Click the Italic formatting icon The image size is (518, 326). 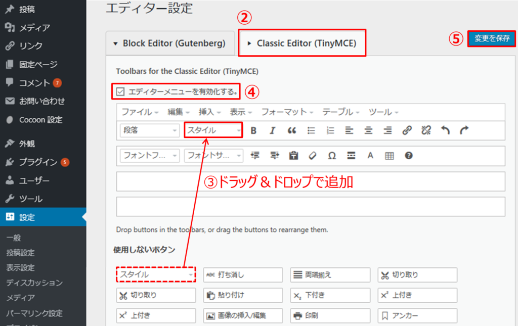coord(272,130)
